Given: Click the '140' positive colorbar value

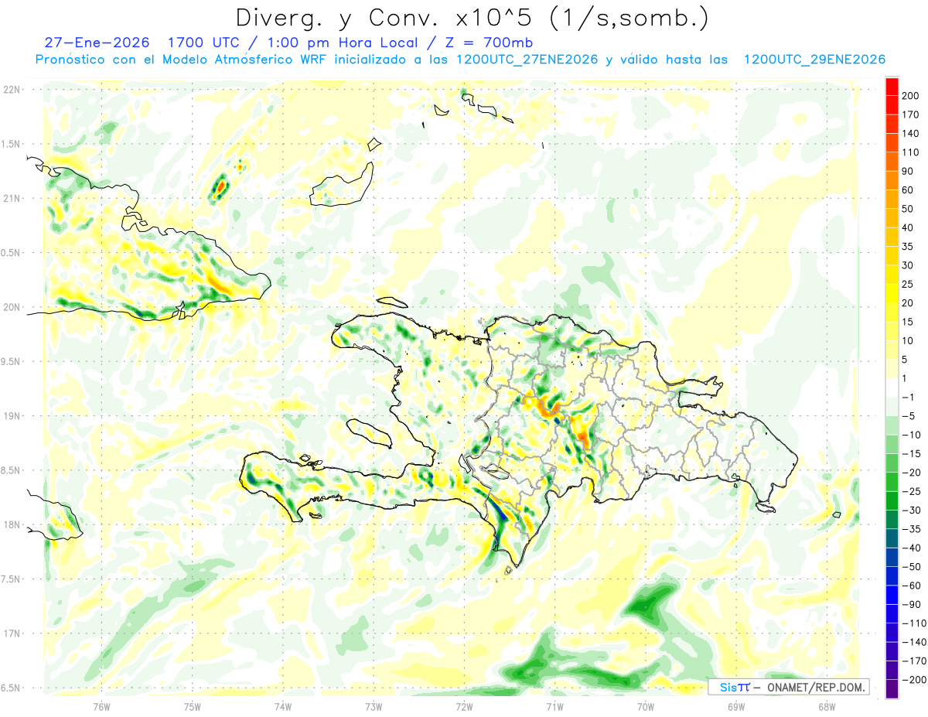Looking at the screenshot, I should [911, 133].
